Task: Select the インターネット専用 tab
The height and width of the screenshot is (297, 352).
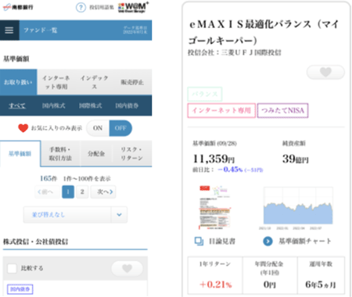Action: [x=56, y=82]
